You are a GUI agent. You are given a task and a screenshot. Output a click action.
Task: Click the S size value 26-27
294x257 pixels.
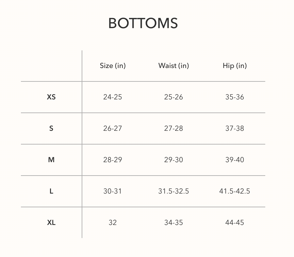pos(112,128)
